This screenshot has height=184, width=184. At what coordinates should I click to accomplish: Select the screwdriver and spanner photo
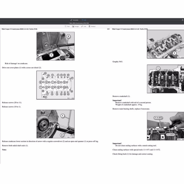click(55, 124)
